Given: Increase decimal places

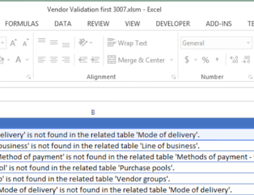Looking at the screenshot, I should (234, 60).
